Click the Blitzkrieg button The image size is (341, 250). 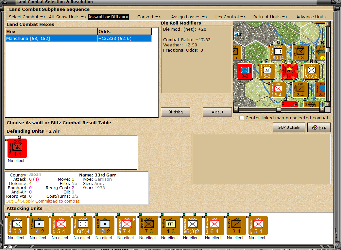176,112
